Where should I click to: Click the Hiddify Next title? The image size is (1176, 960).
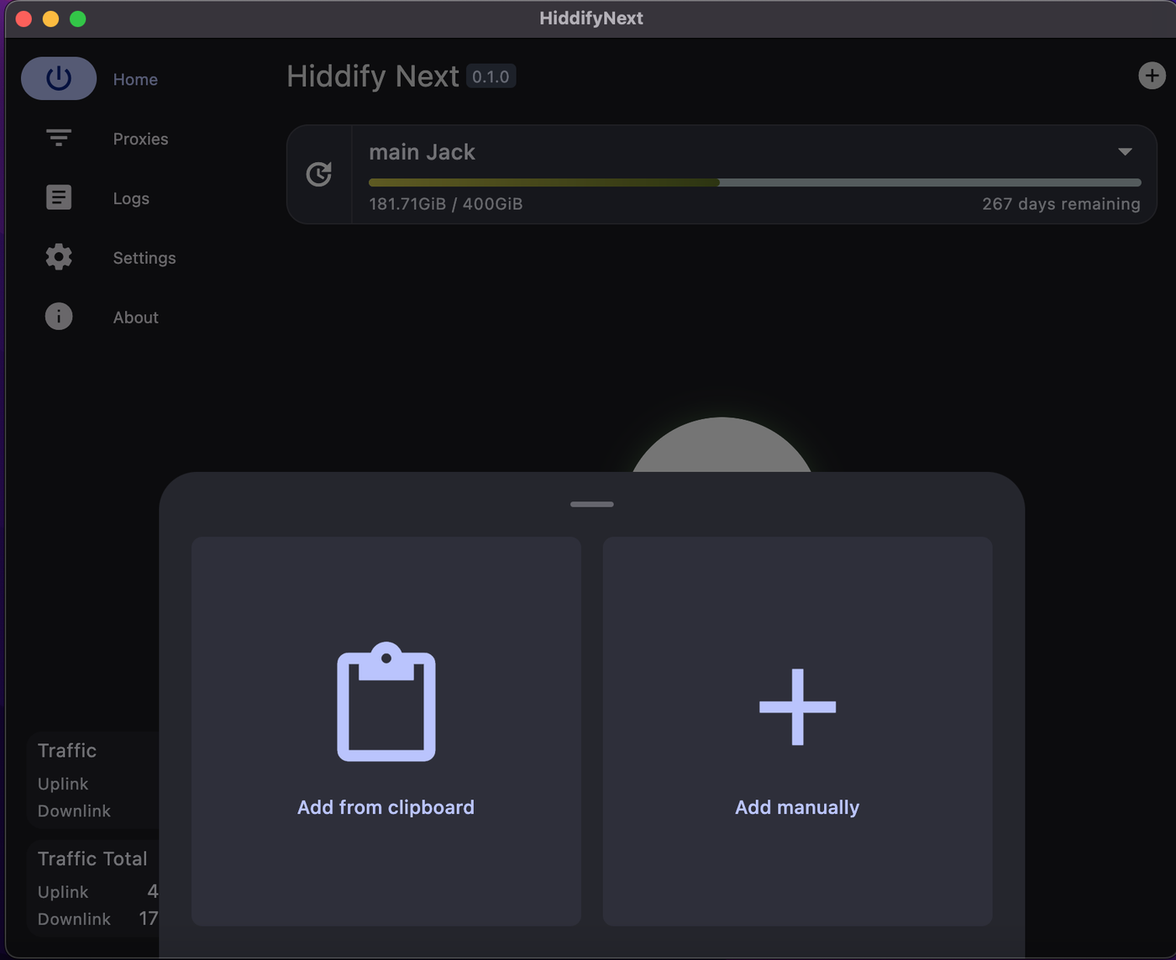pyautogui.click(x=373, y=76)
